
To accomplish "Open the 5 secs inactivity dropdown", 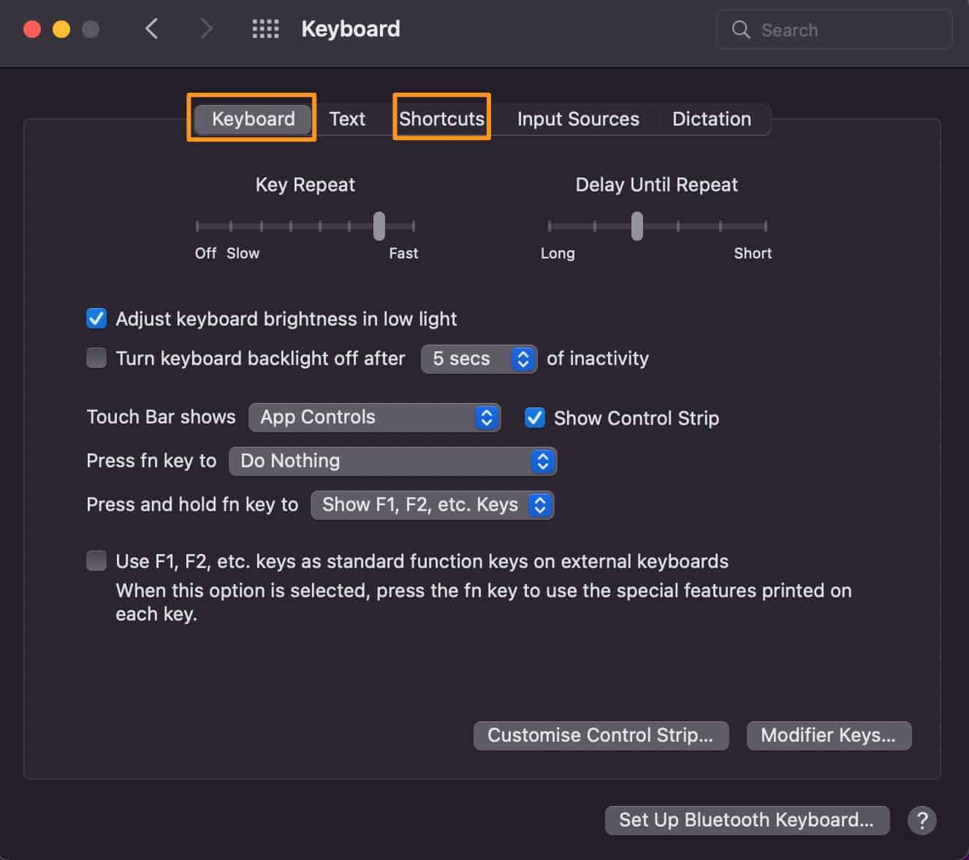I will click(x=479, y=358).
